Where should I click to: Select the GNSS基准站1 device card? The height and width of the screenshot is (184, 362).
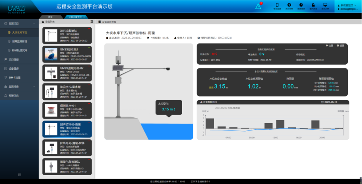[67, 54]
